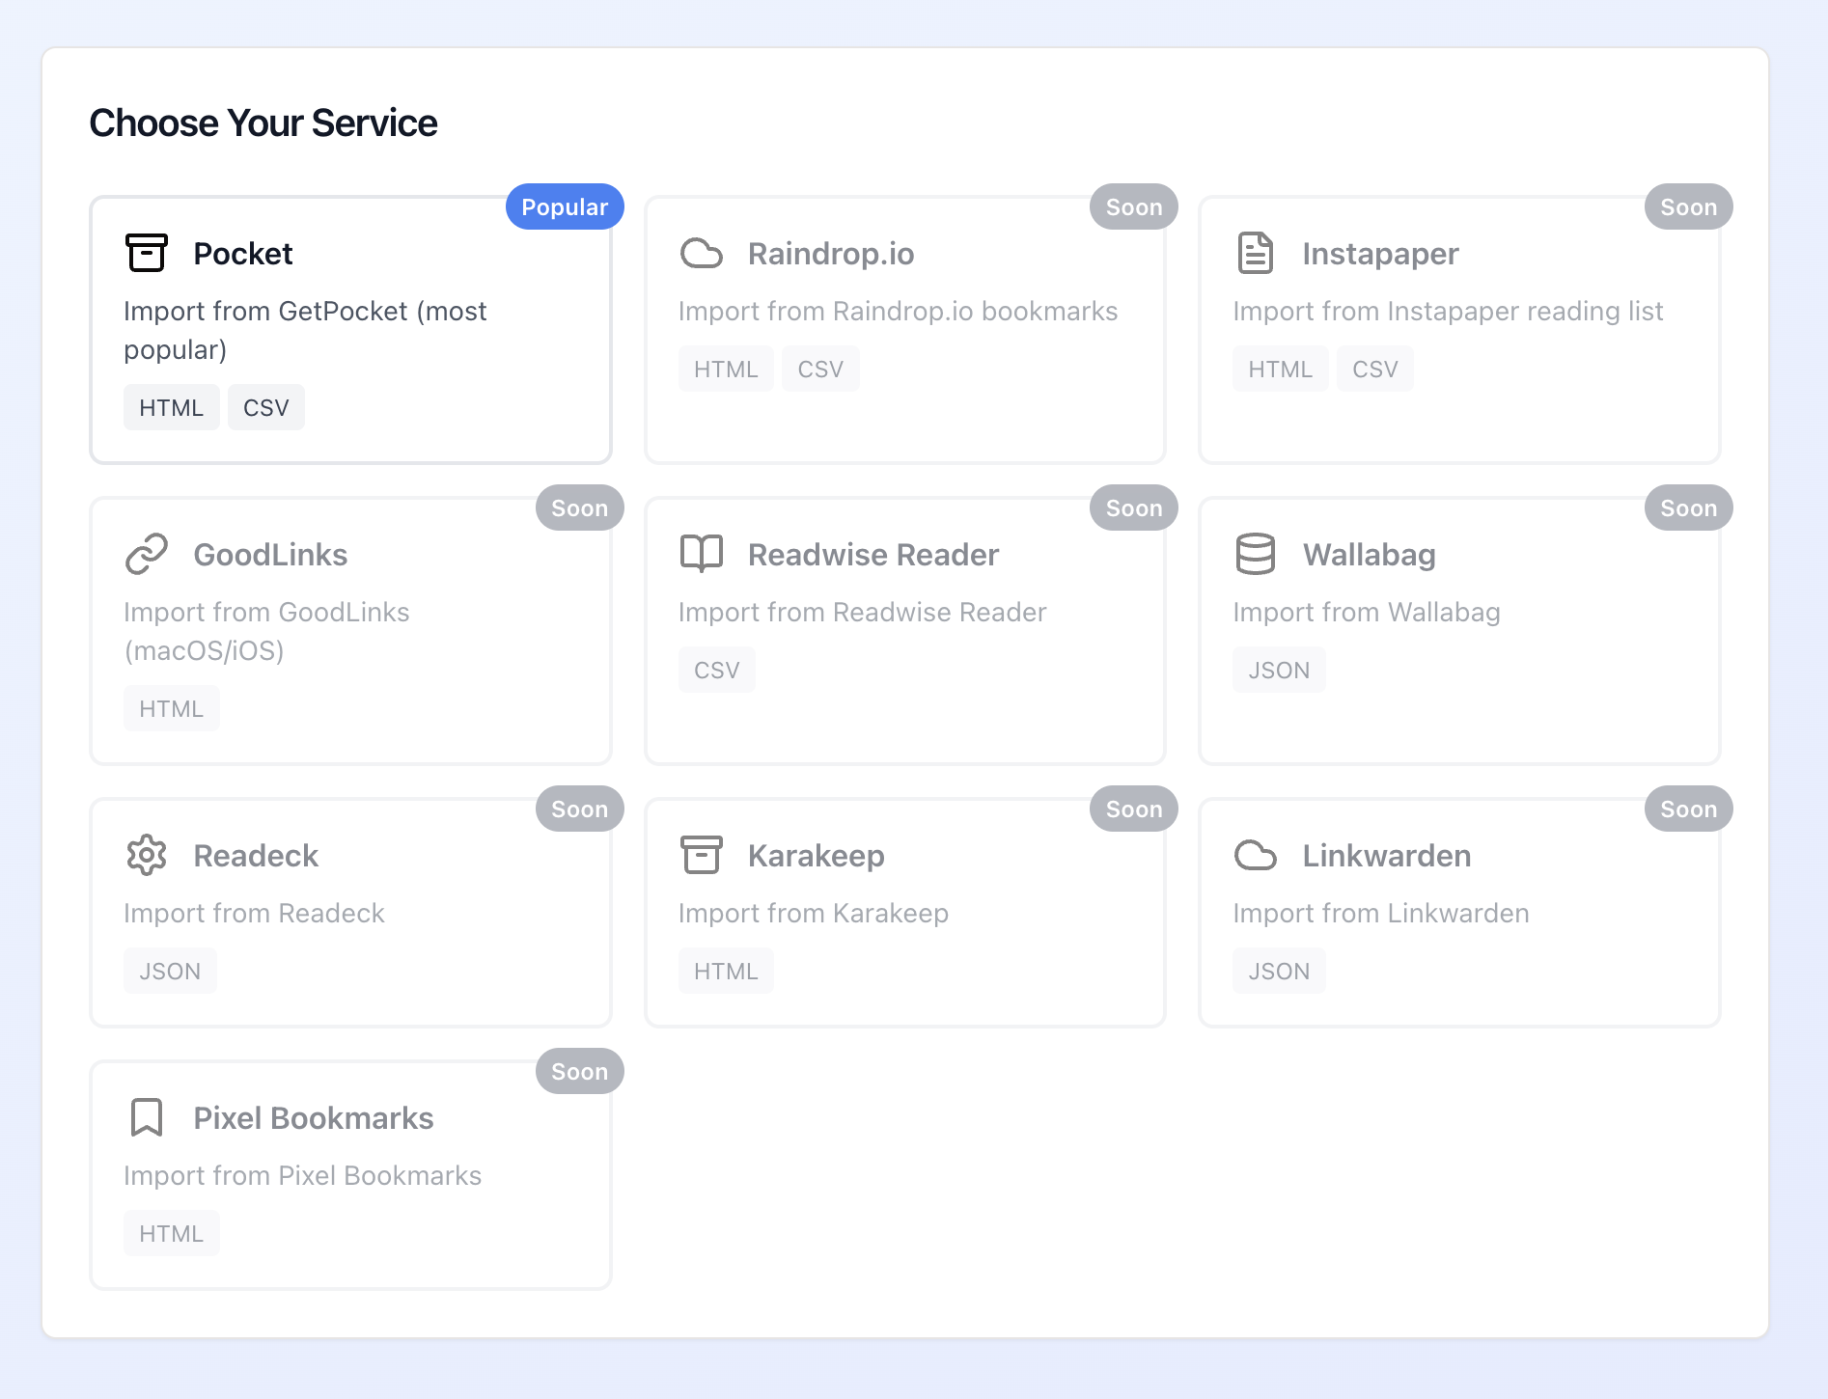The image size is (1828, 1399).
Task: Click the Karakeep archive box icon
Action: 702,855
